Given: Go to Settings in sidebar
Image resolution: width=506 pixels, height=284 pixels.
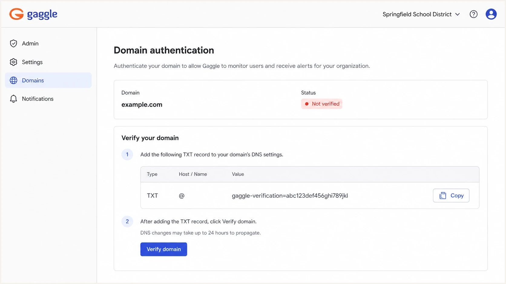Looking at the screenshot, I should click(48, 62).
